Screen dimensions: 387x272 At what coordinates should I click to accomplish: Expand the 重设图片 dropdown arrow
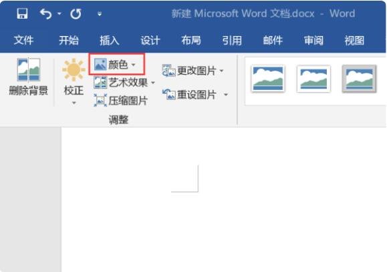pos(226,95)
